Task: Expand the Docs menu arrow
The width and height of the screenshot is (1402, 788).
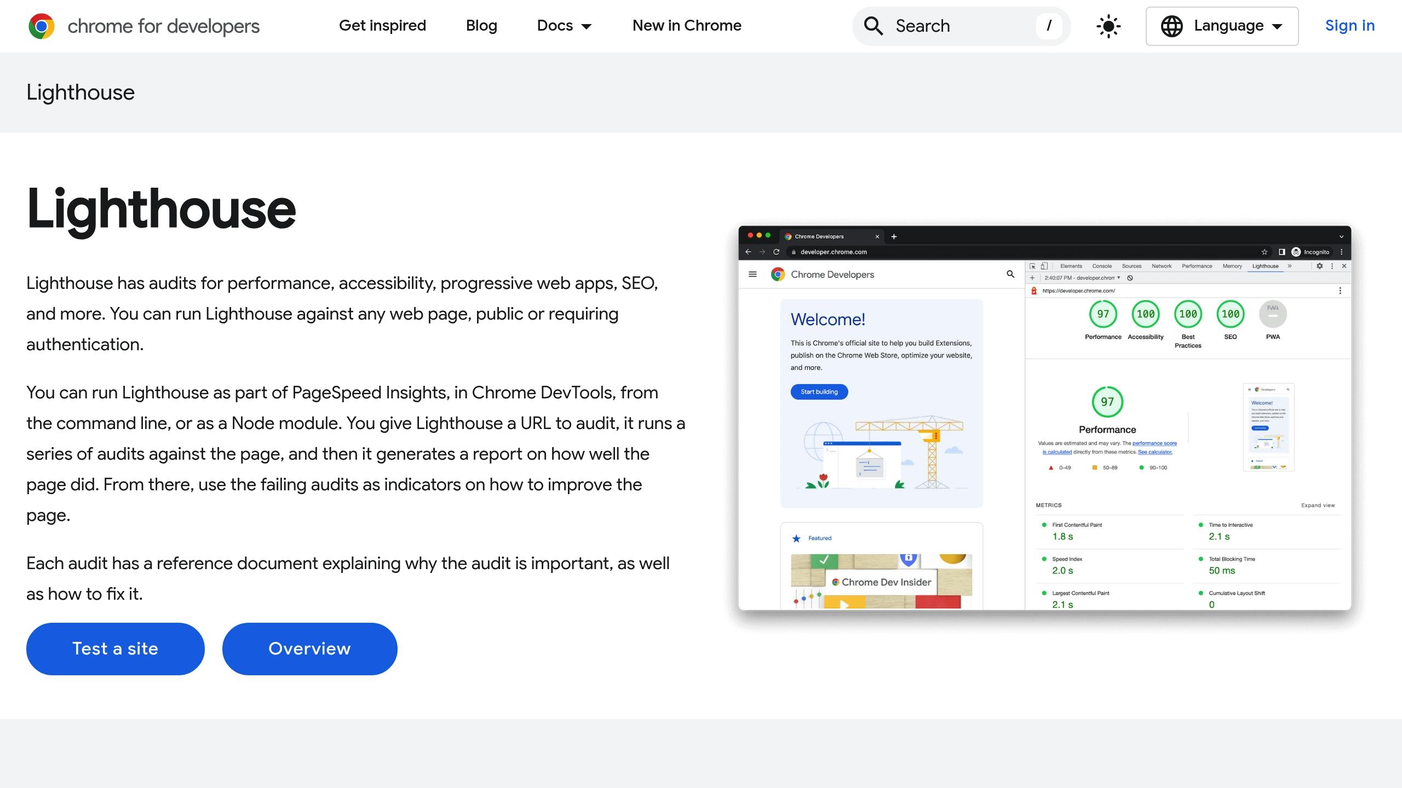Action: (587, 26)
